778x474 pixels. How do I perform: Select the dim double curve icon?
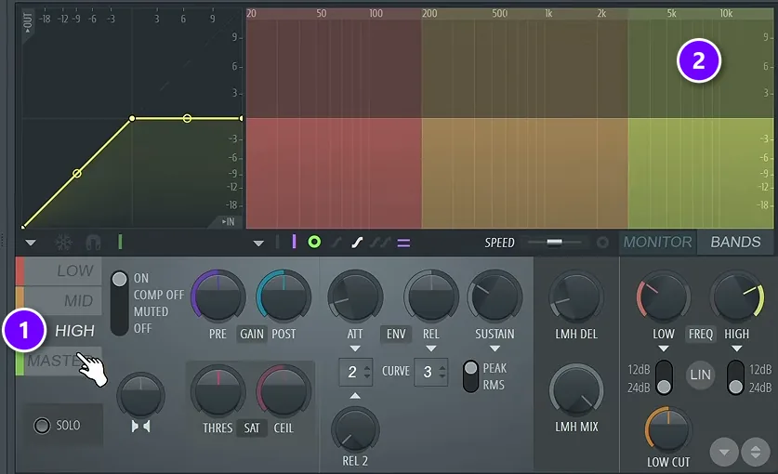pos(380,243)
